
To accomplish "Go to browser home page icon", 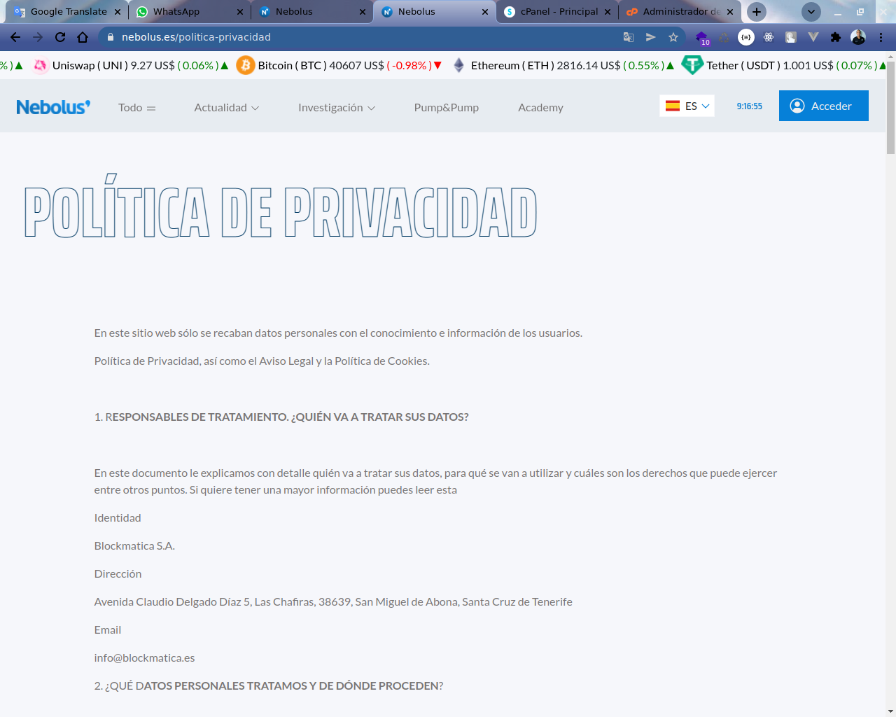I will pyautogui.click(x=83, y=37).
